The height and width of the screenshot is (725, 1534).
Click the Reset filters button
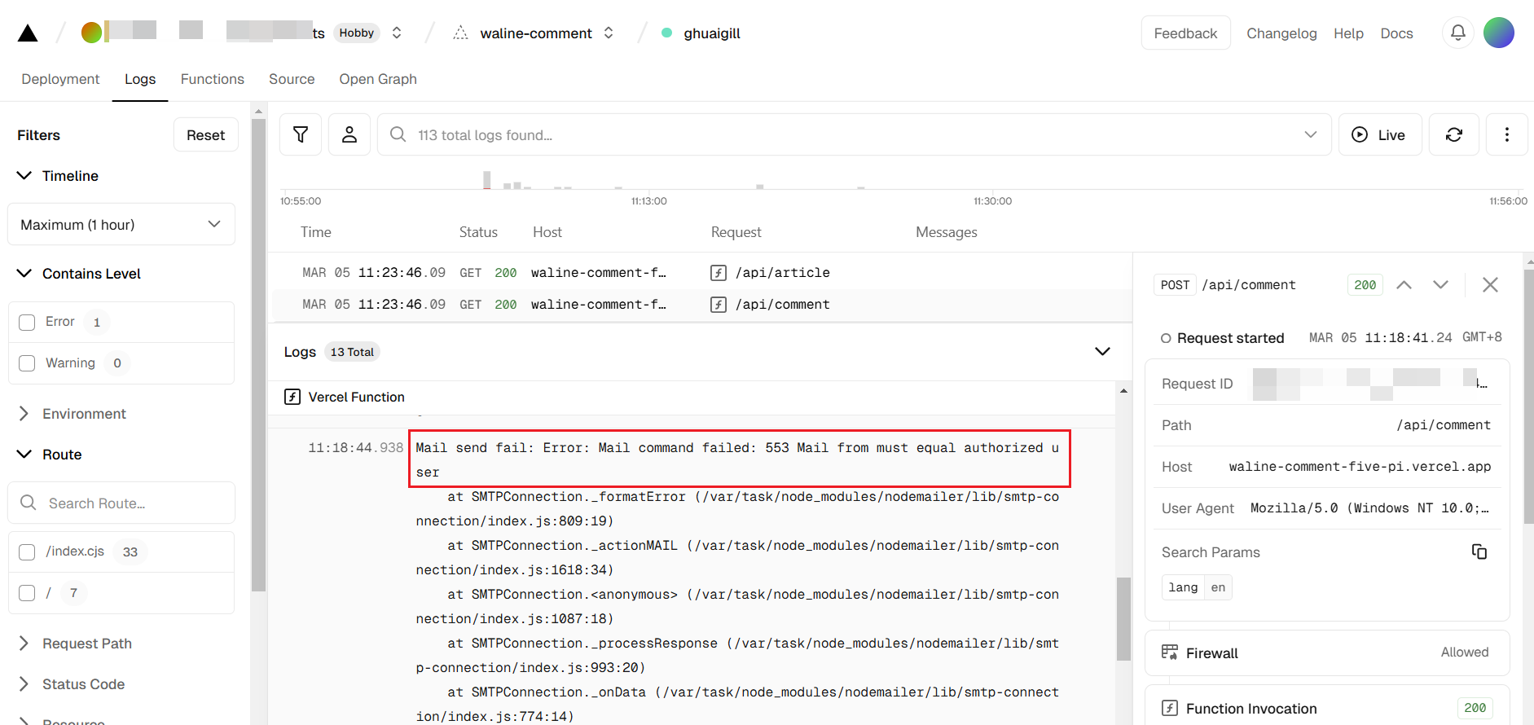[205, 135]
